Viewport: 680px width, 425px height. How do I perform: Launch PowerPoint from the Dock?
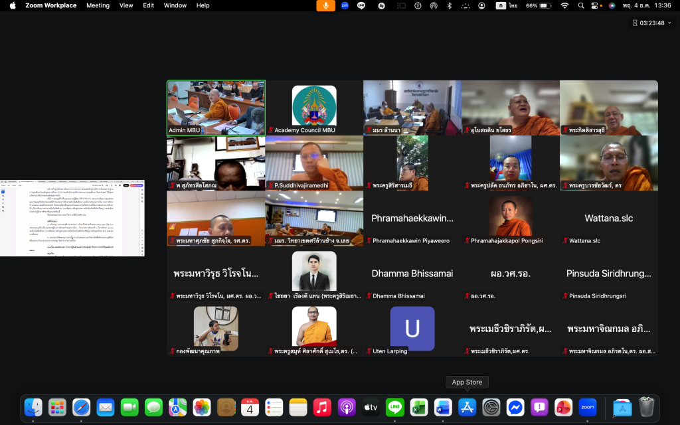click(563, 406)
